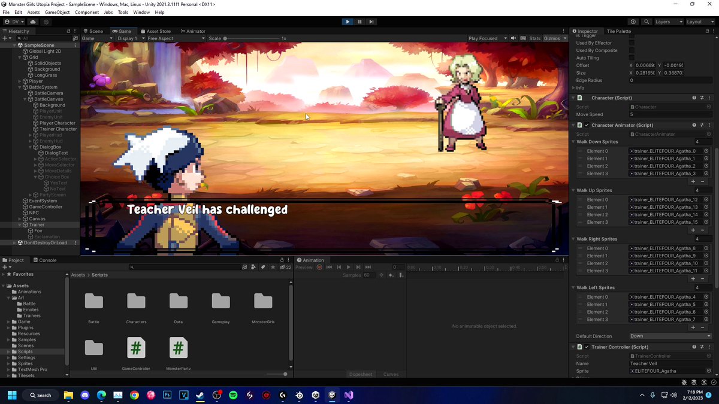
Task: Toggle Used By Composite checkbox
Action: 632,50
